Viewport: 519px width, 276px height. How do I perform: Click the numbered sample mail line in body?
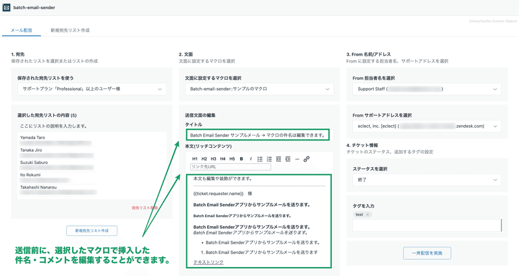(x=262, y=252)
